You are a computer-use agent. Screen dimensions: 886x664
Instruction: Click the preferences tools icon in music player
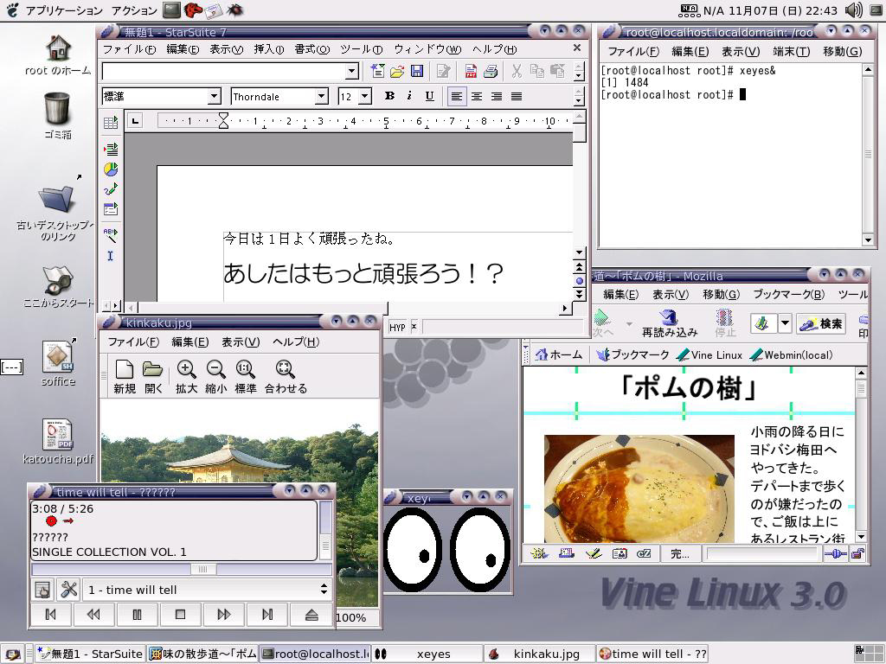click(x=69, y=590)
